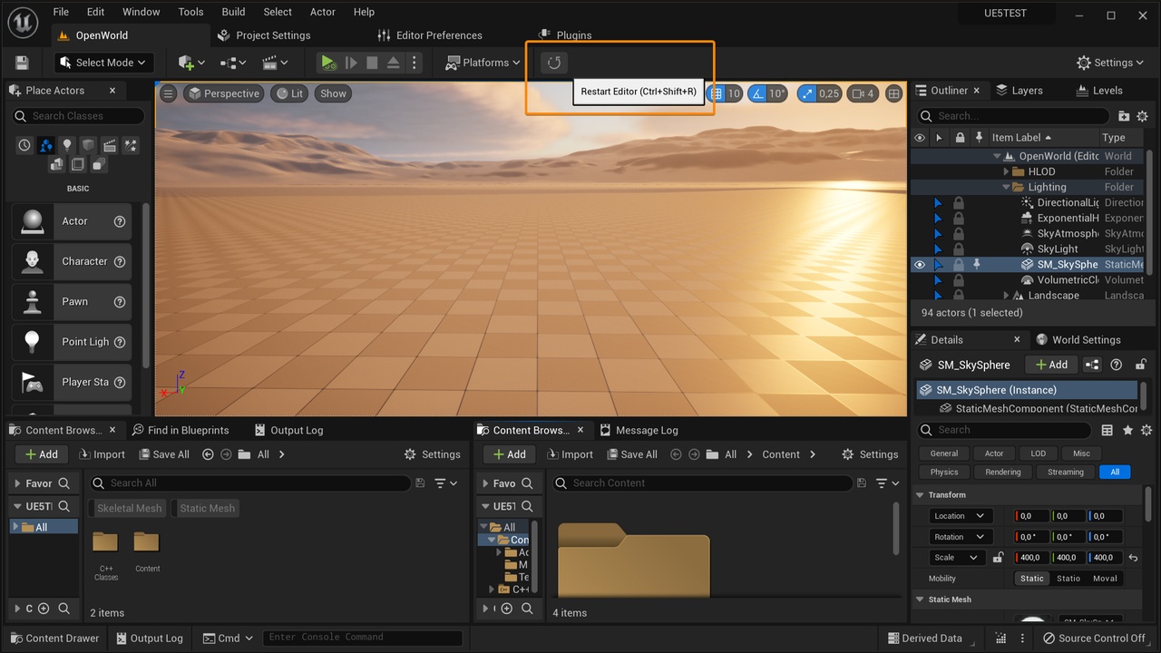The width and height of the screenshot is (1161, 653).
Task: Click the Character placement icon
Action: [33, 261]
